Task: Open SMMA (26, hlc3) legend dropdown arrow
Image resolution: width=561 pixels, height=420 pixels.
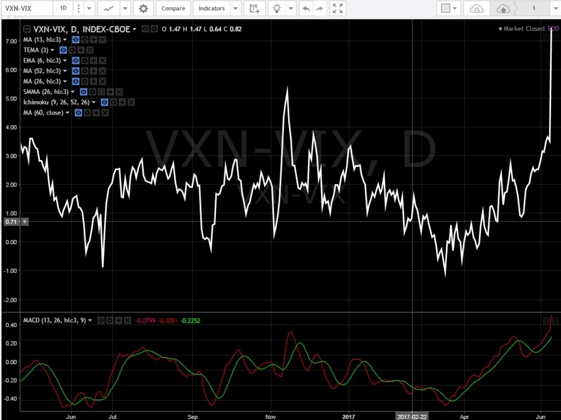Action: (x=73, y=92)
